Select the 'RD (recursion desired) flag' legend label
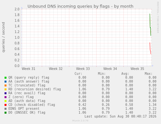 tap(35, 89)
